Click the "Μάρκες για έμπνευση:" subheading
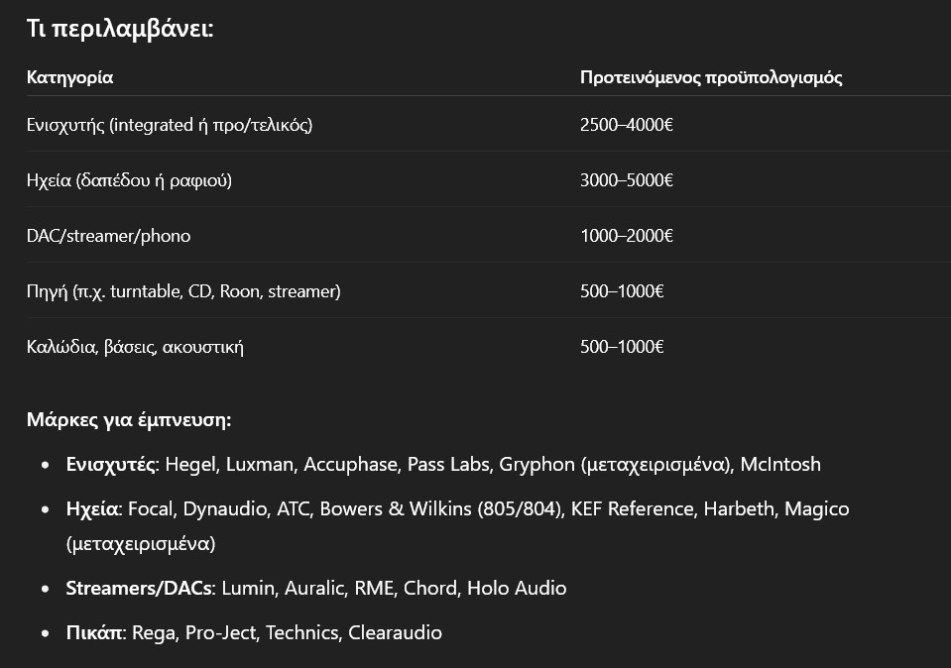951x668 pixels. tap(129, 420)
